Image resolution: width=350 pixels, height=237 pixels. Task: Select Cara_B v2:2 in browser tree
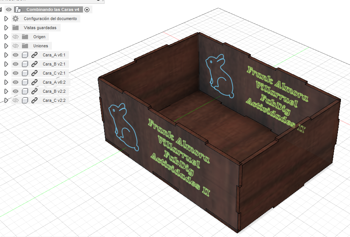pos(54,91)
